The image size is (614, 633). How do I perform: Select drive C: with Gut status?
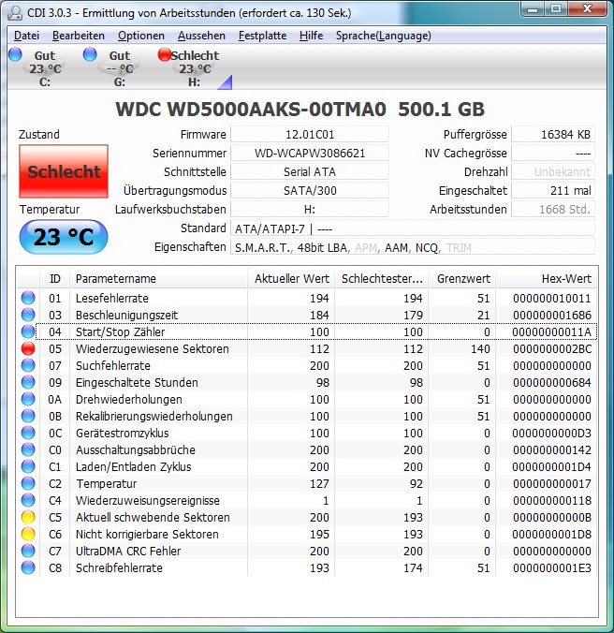(x=45, y=68)
